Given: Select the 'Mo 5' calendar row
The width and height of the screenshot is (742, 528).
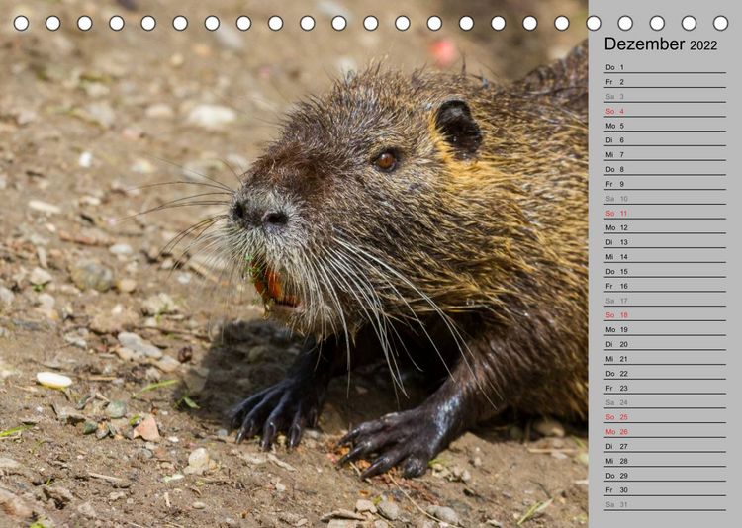Looking at the screenshot, I should pos(665,126).
